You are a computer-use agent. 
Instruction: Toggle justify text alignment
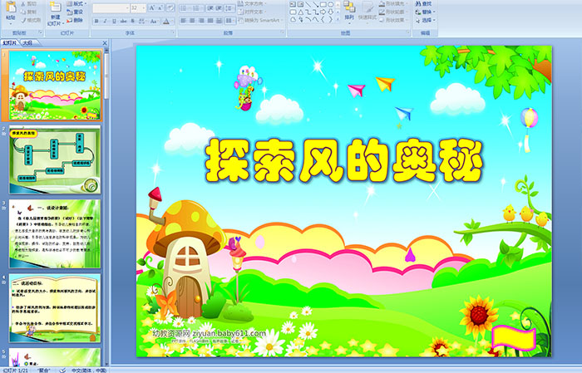pos(210,21)
